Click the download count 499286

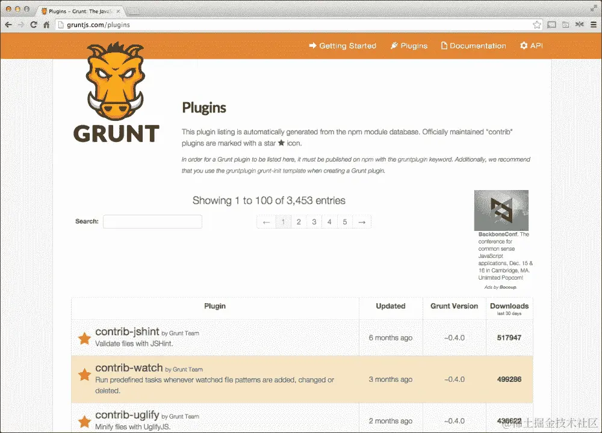[509, 379]
